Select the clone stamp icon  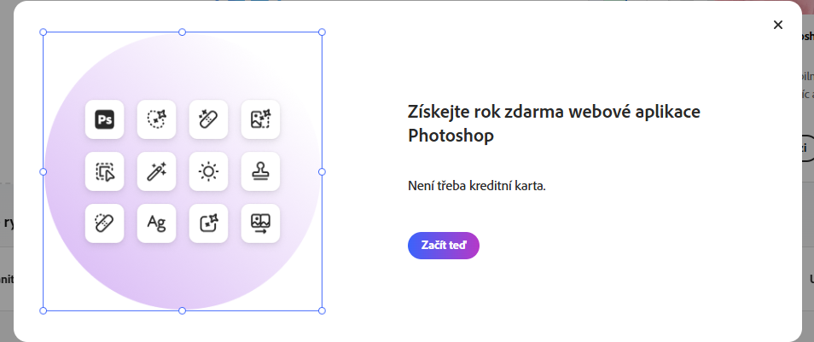click(260, 171)
